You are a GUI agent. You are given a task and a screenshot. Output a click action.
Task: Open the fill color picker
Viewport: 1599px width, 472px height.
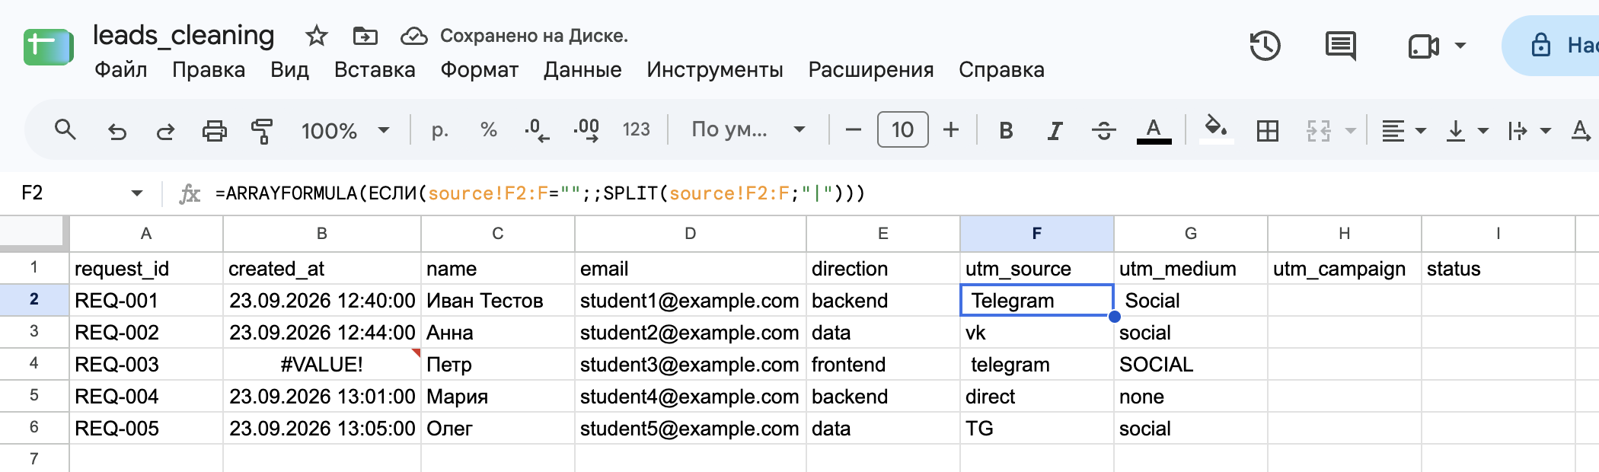tap(1216, 129)
